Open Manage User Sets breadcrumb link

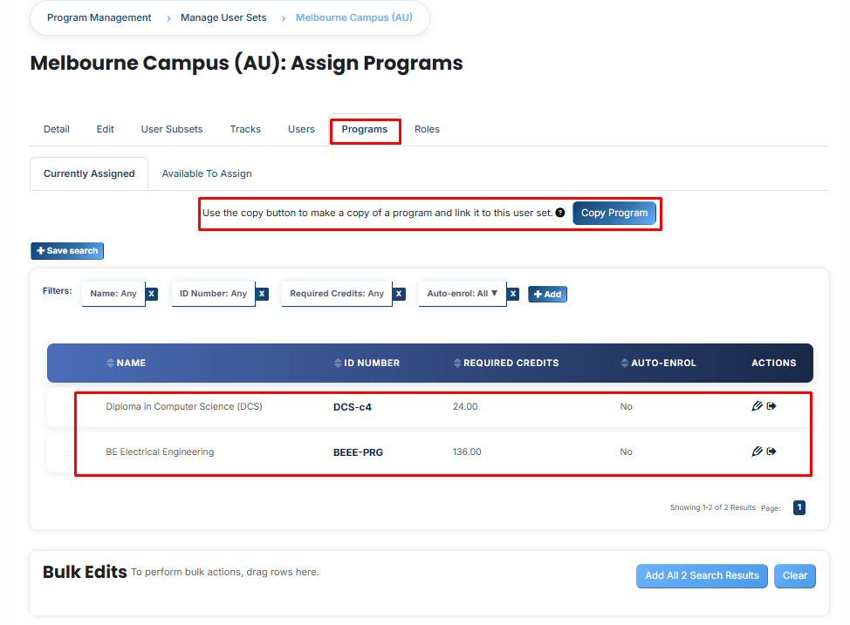[x=223, y=18]
